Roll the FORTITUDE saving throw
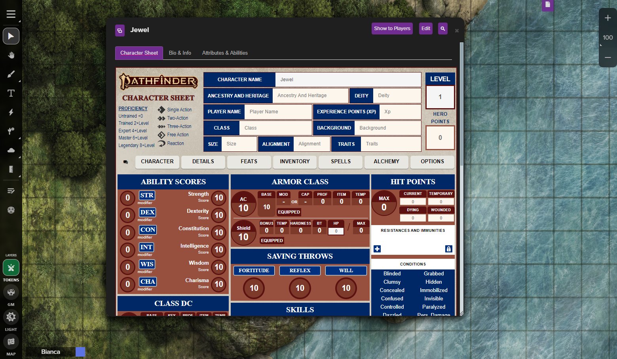The height and width of the screenshot is (359, 617). click(254, 271)
